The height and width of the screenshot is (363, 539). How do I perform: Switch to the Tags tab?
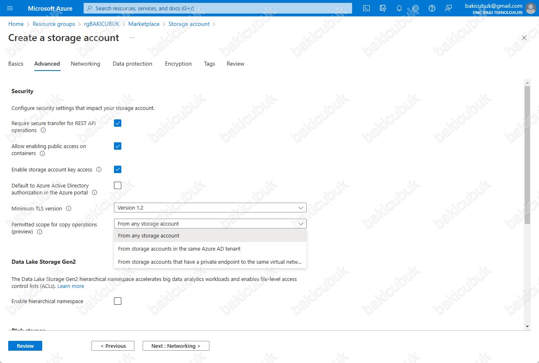[209, 64]
